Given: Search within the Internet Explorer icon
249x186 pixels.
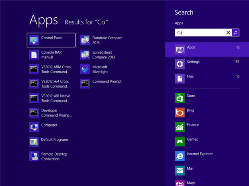Looking at the screenshot, I should point(180,156).
